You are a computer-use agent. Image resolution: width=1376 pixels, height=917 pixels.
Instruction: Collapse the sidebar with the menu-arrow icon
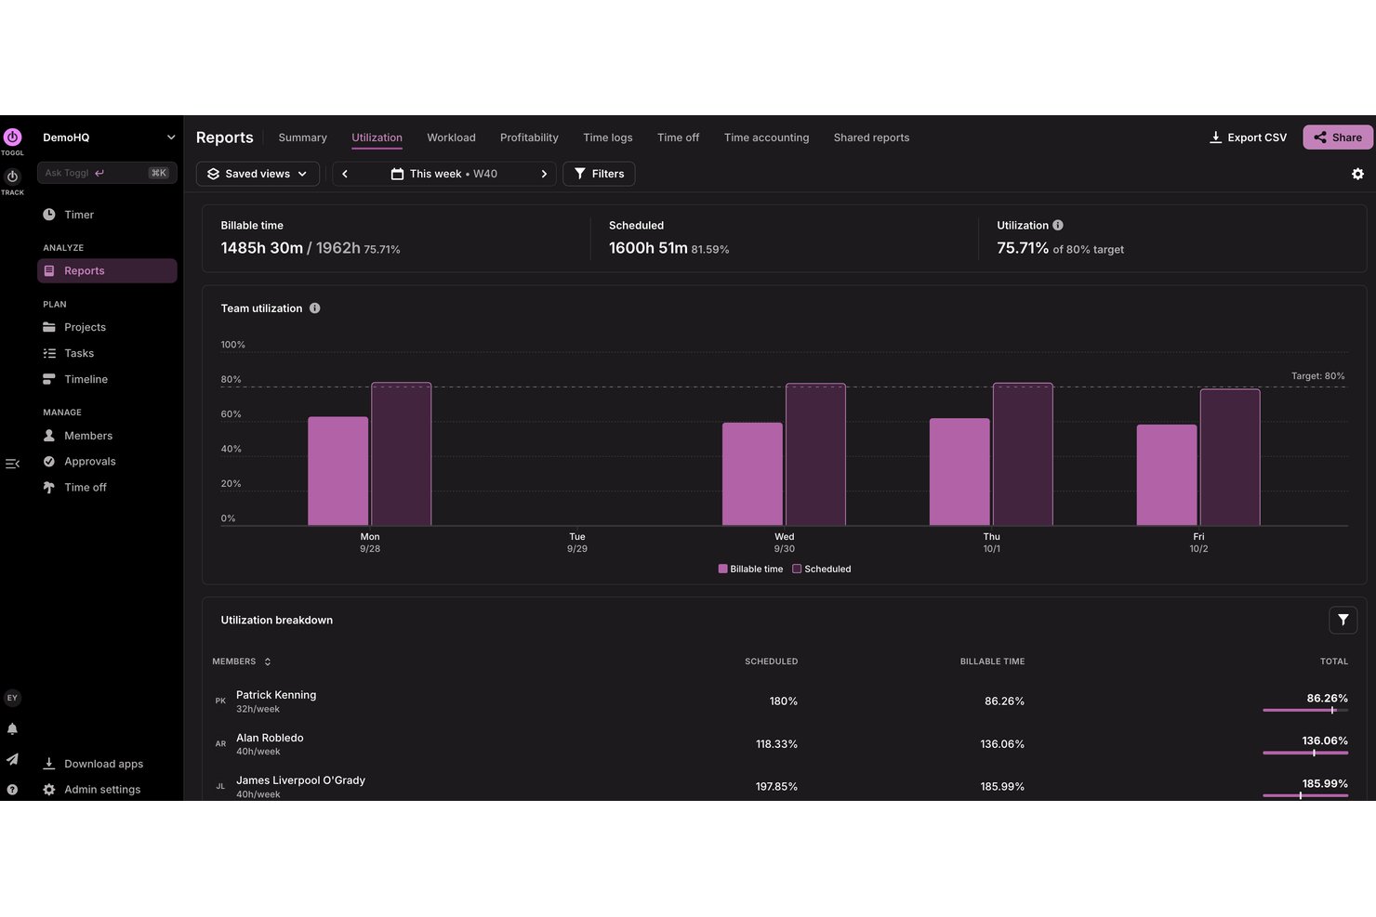[x=12, y=464]
